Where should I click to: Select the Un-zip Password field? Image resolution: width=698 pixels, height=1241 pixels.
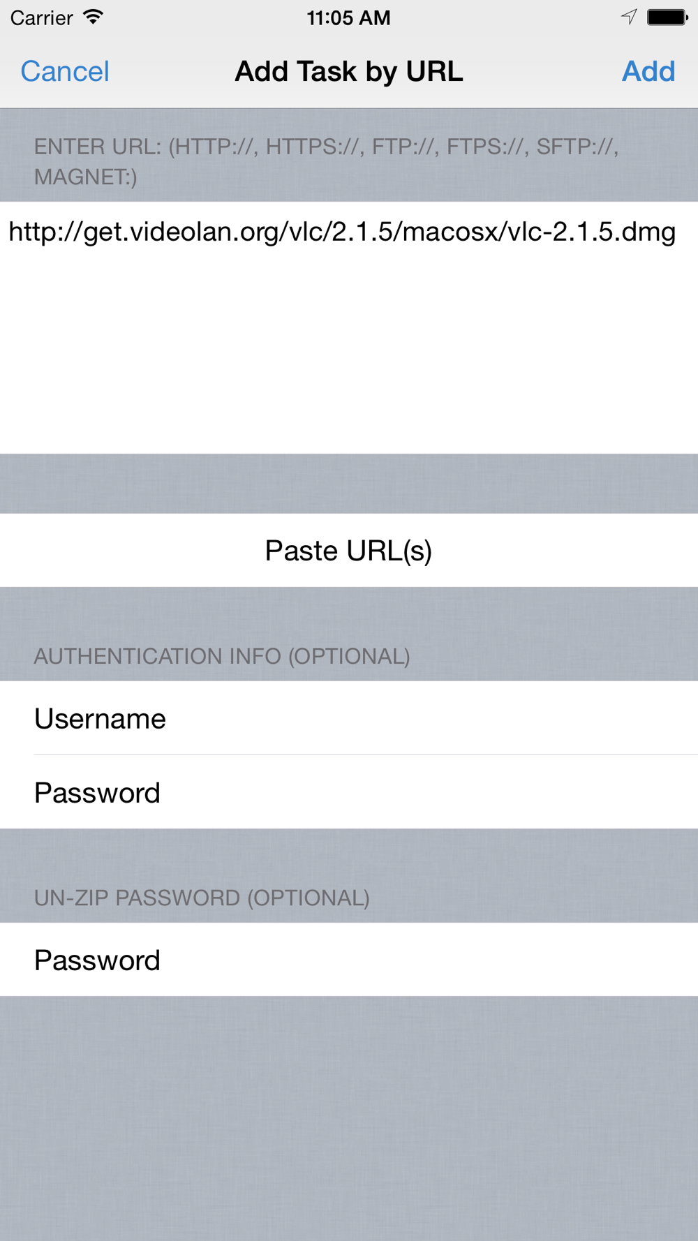tap(349, 960)
